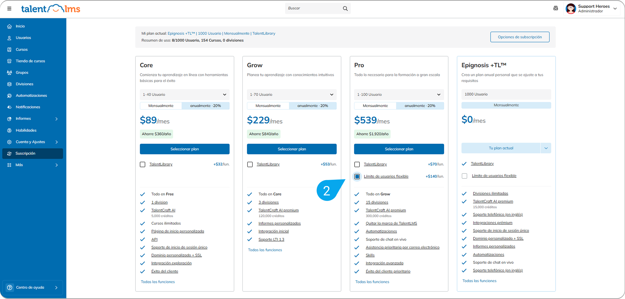Image resolution: width=625 pixels, height=299 pixels.
Task: Click in the Buscar search field
Action: (x=314, y=8)
